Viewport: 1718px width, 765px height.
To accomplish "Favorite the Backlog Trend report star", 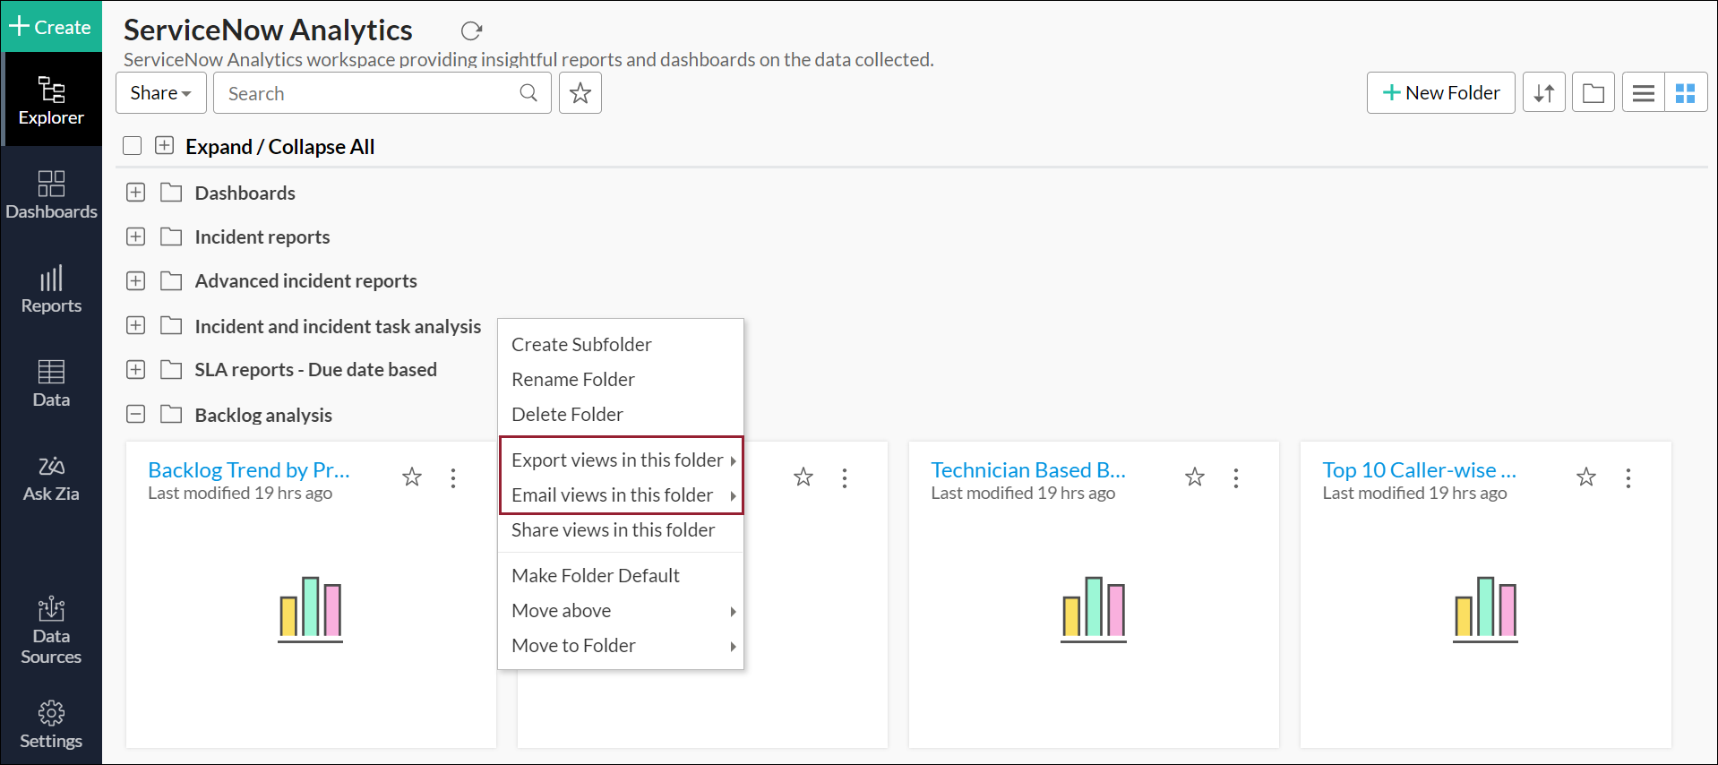I will [412, 477].
